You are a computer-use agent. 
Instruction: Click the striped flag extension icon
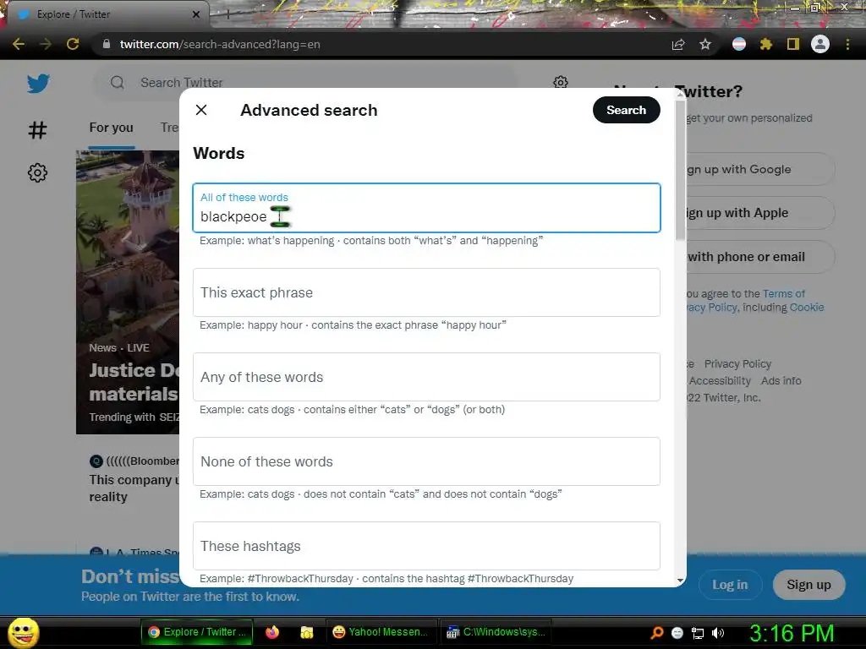[739, 44]
